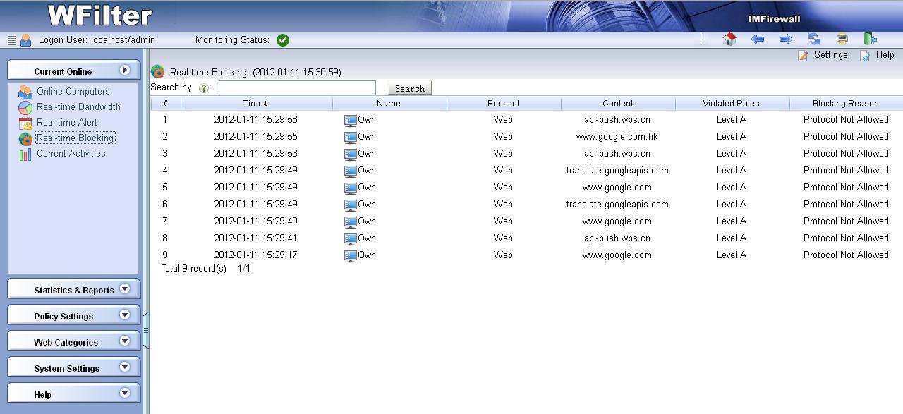Click the Search by help question icon
The height and width of the screenshot is (414, 903).
tap(204, 88)
